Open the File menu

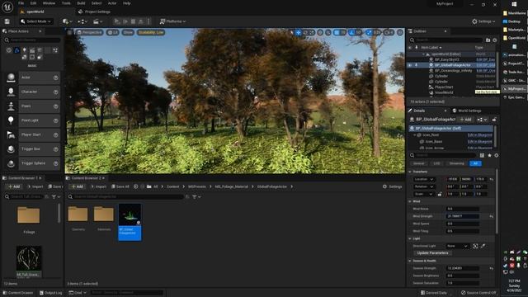pyautogui.click(x=21, y=3)
